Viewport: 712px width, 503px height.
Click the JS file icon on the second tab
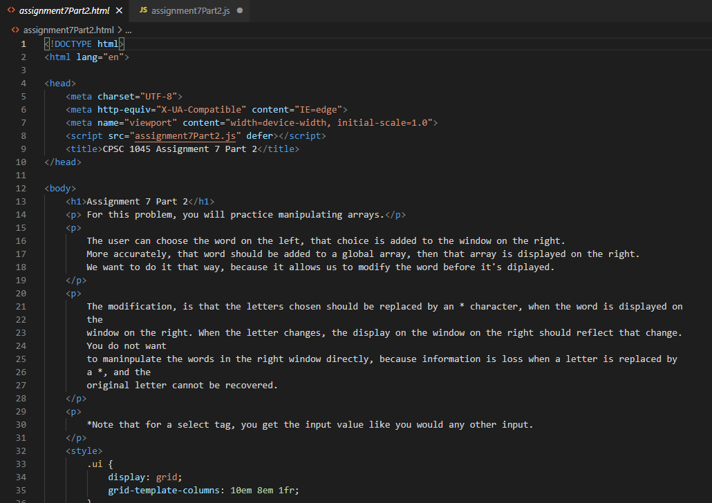(x=143, y=10)
